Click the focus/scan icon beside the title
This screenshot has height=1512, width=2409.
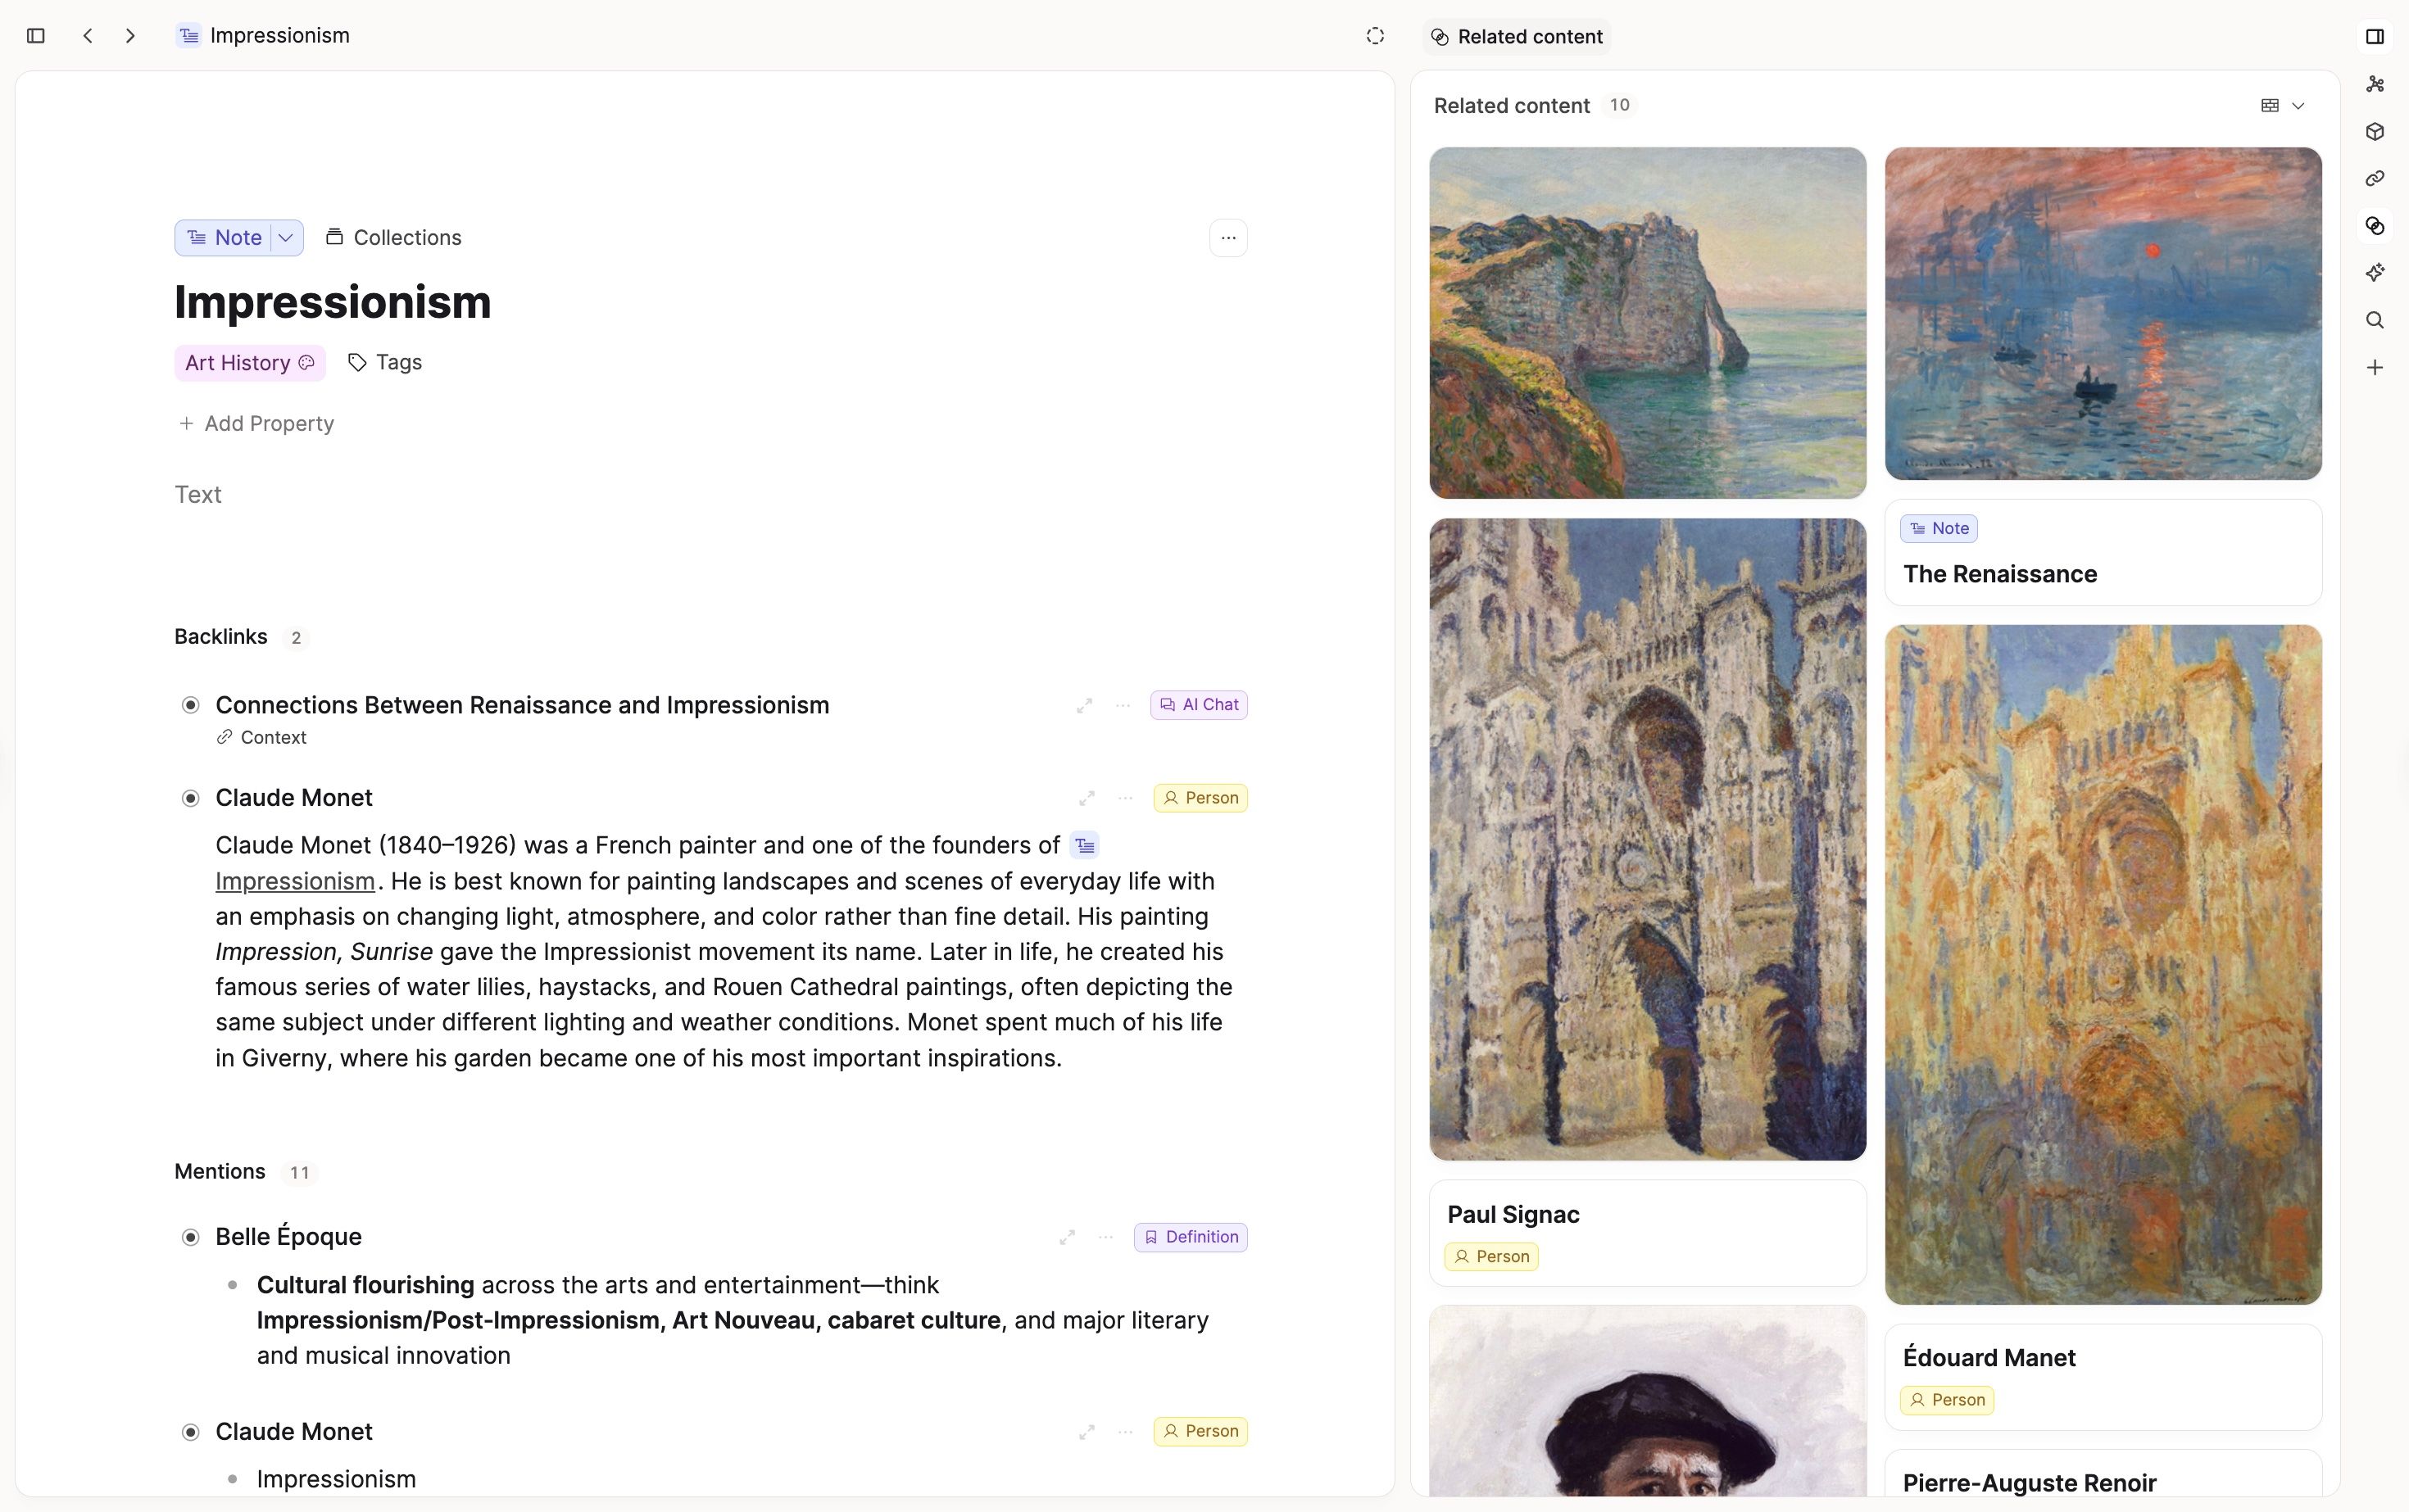click(1375, 36)
